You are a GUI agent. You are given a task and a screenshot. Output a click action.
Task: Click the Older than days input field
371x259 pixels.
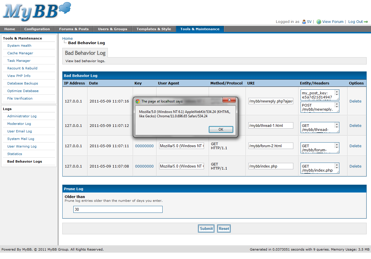[118, 209]
